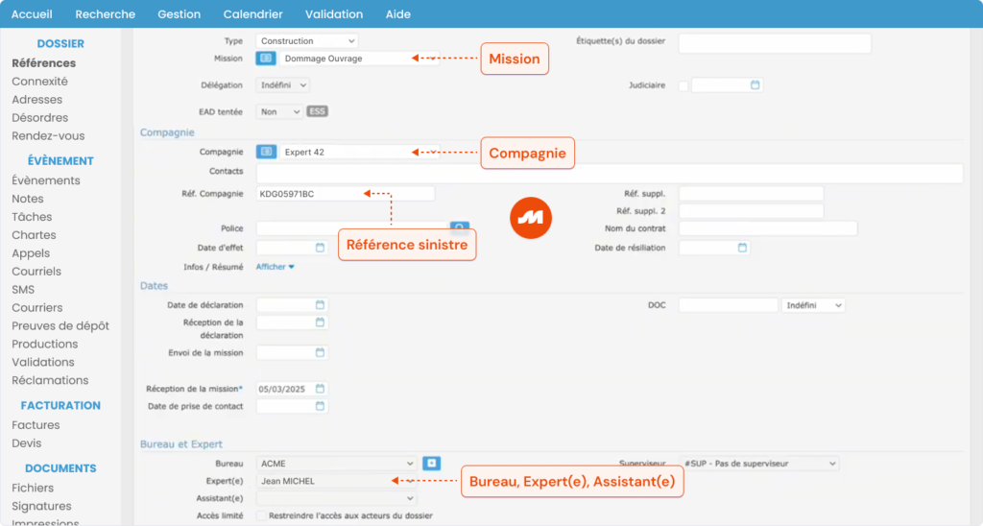Viewport: 983px width, 526px height.
Task: Open Adresses in the sidebar
Action: (x=37, y=99)
